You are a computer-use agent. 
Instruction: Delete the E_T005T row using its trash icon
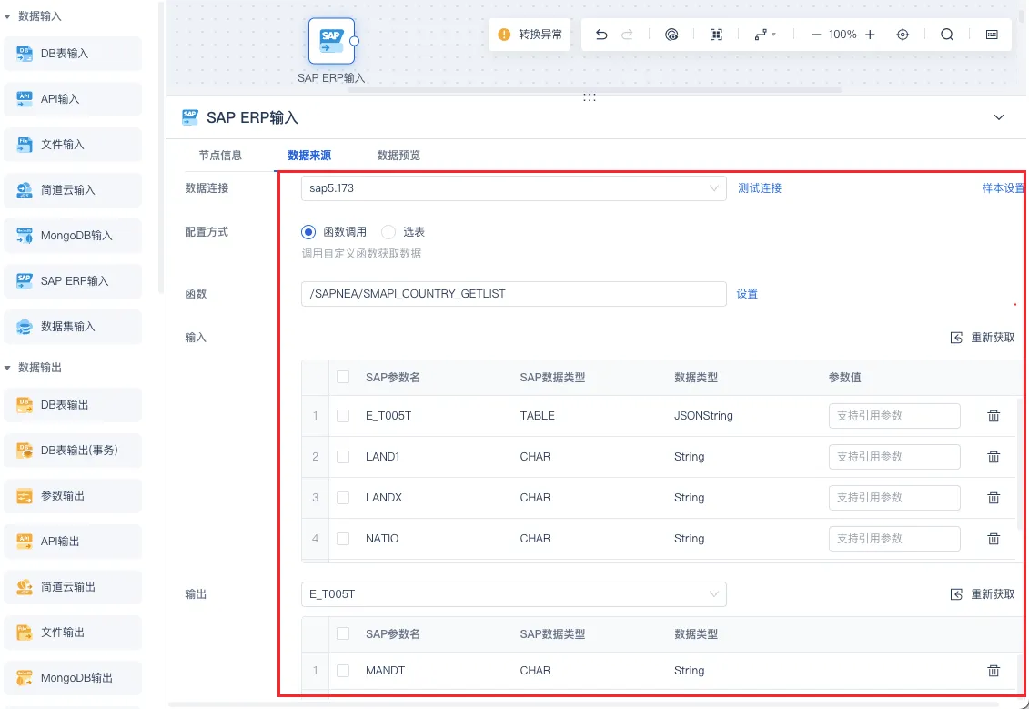click(993, 415)
